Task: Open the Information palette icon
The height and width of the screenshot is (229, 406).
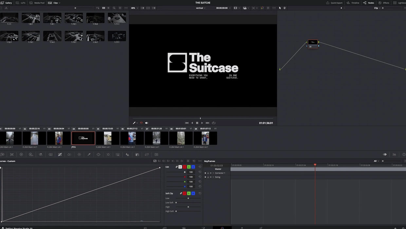Action: (404, 154)
